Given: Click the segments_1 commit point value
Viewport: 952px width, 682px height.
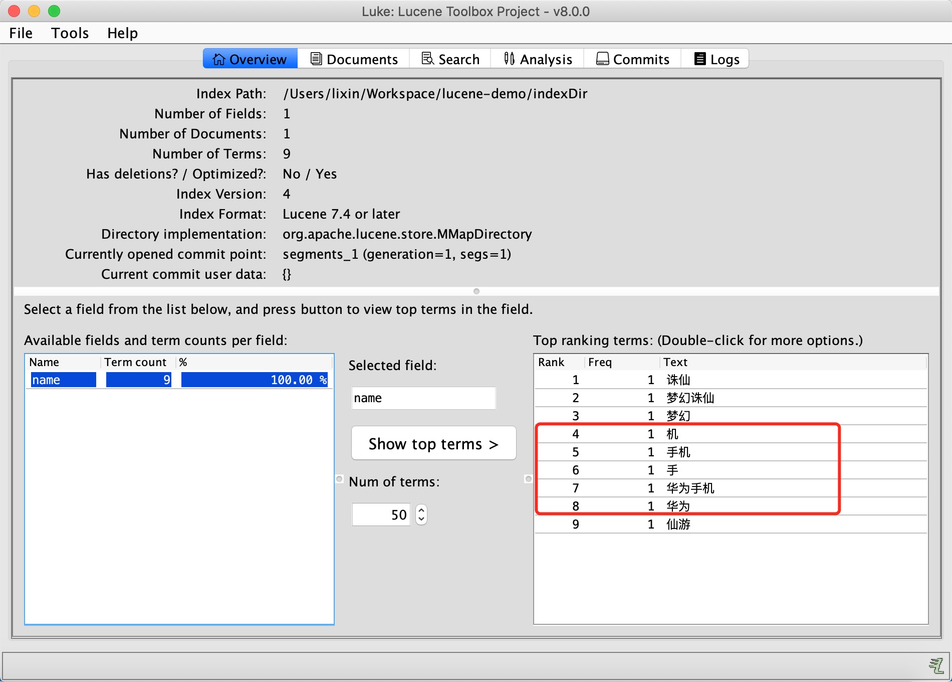Looking at the screenshot, I should point(397,254).
